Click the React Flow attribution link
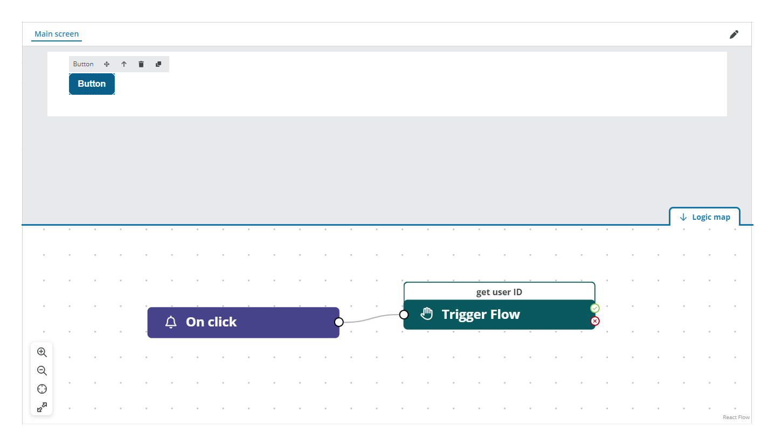This screenshot has height=446, width=775. (x=736, y=417)
